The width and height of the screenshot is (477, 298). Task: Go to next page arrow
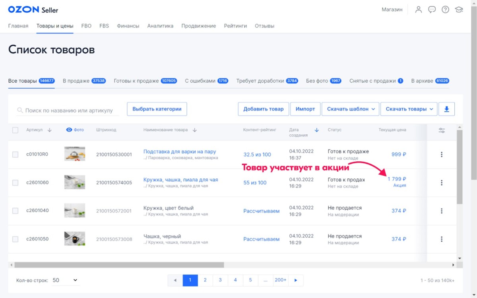point(295,280)
